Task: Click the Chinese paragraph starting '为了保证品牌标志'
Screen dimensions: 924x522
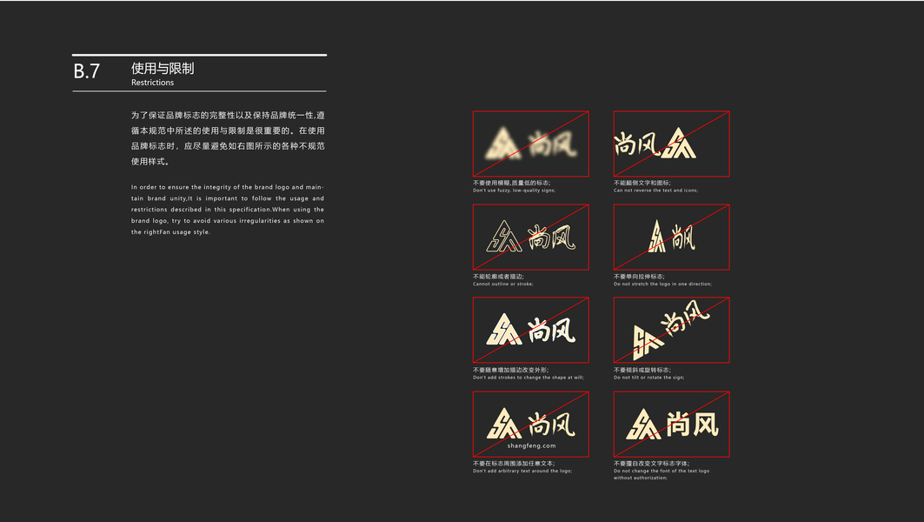Action: [x=228, y=138]
